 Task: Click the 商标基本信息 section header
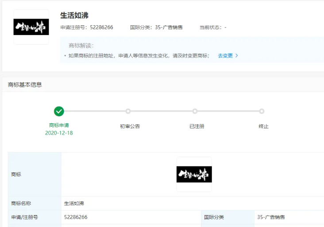[x=25, y=85]
